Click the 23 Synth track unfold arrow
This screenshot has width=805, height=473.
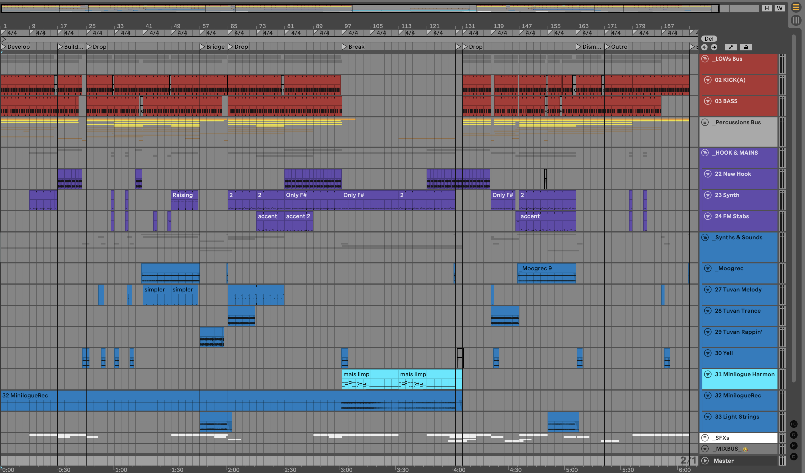click(708, 195)
